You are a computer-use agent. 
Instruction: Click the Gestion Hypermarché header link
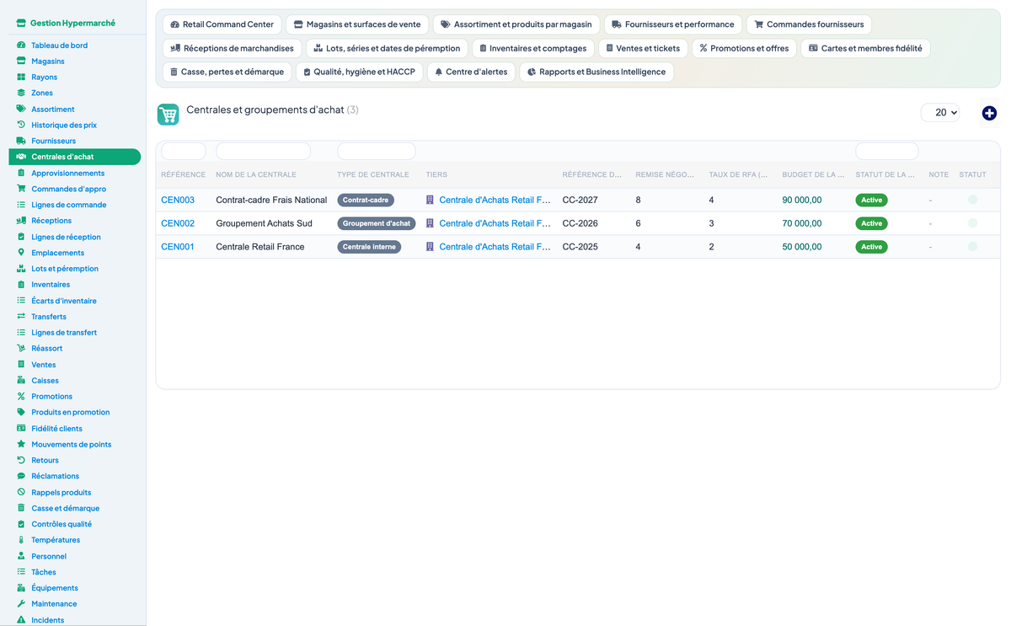point(66,24)
